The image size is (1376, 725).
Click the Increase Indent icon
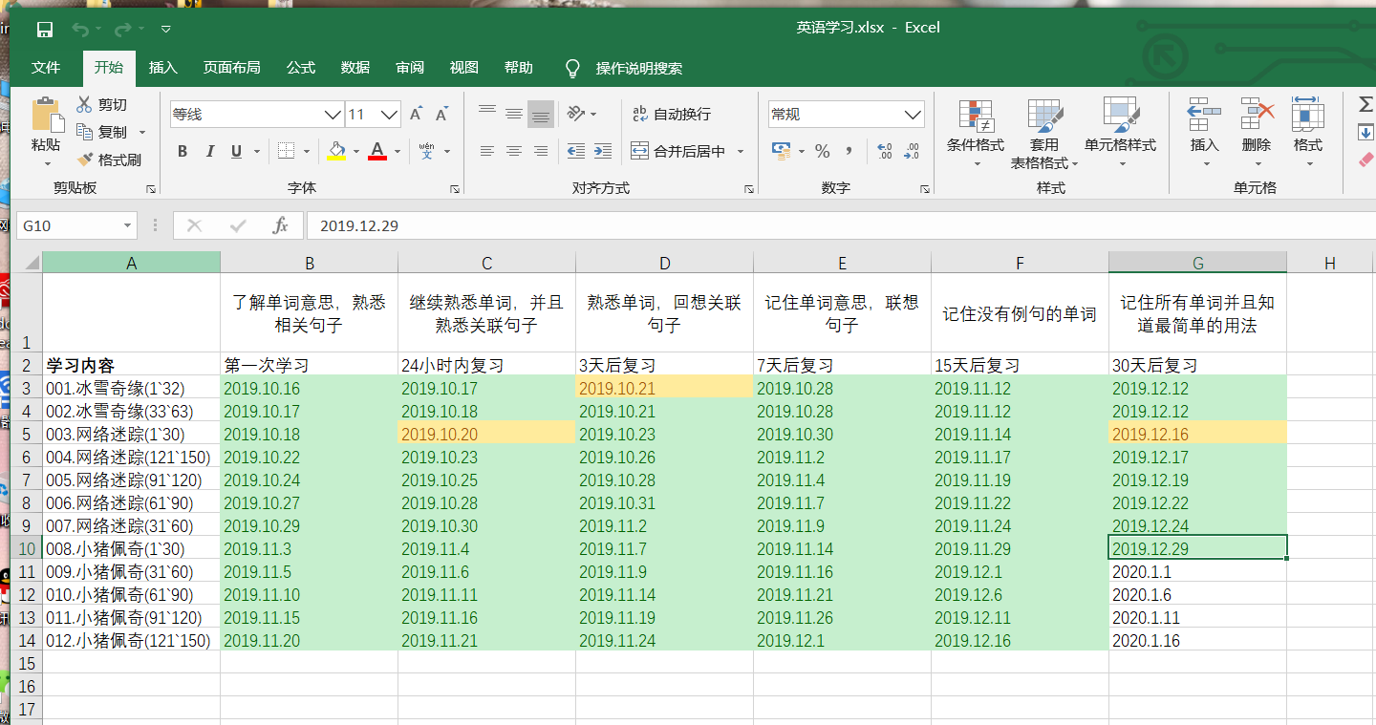(602, 151)
